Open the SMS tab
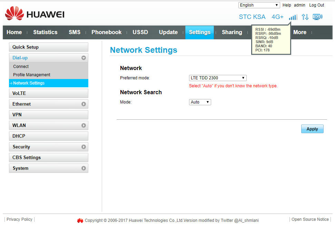The image size is (335, 226). pyautogui.click(x=75, y=32)
